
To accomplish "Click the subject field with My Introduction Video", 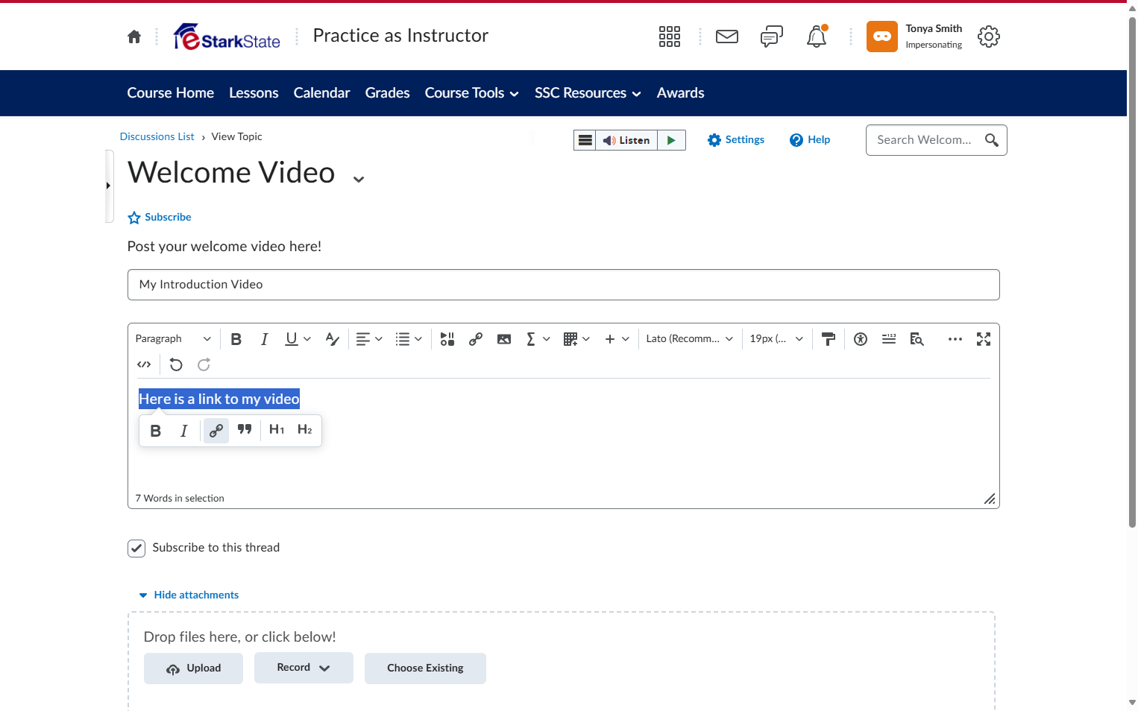I will coord(564,285).
